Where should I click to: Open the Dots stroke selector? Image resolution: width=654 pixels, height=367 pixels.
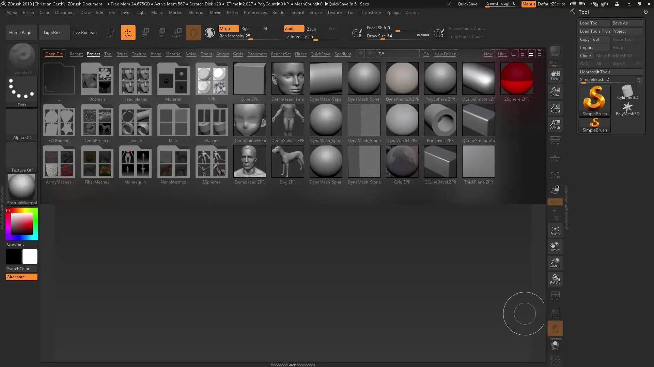[22, 92]
